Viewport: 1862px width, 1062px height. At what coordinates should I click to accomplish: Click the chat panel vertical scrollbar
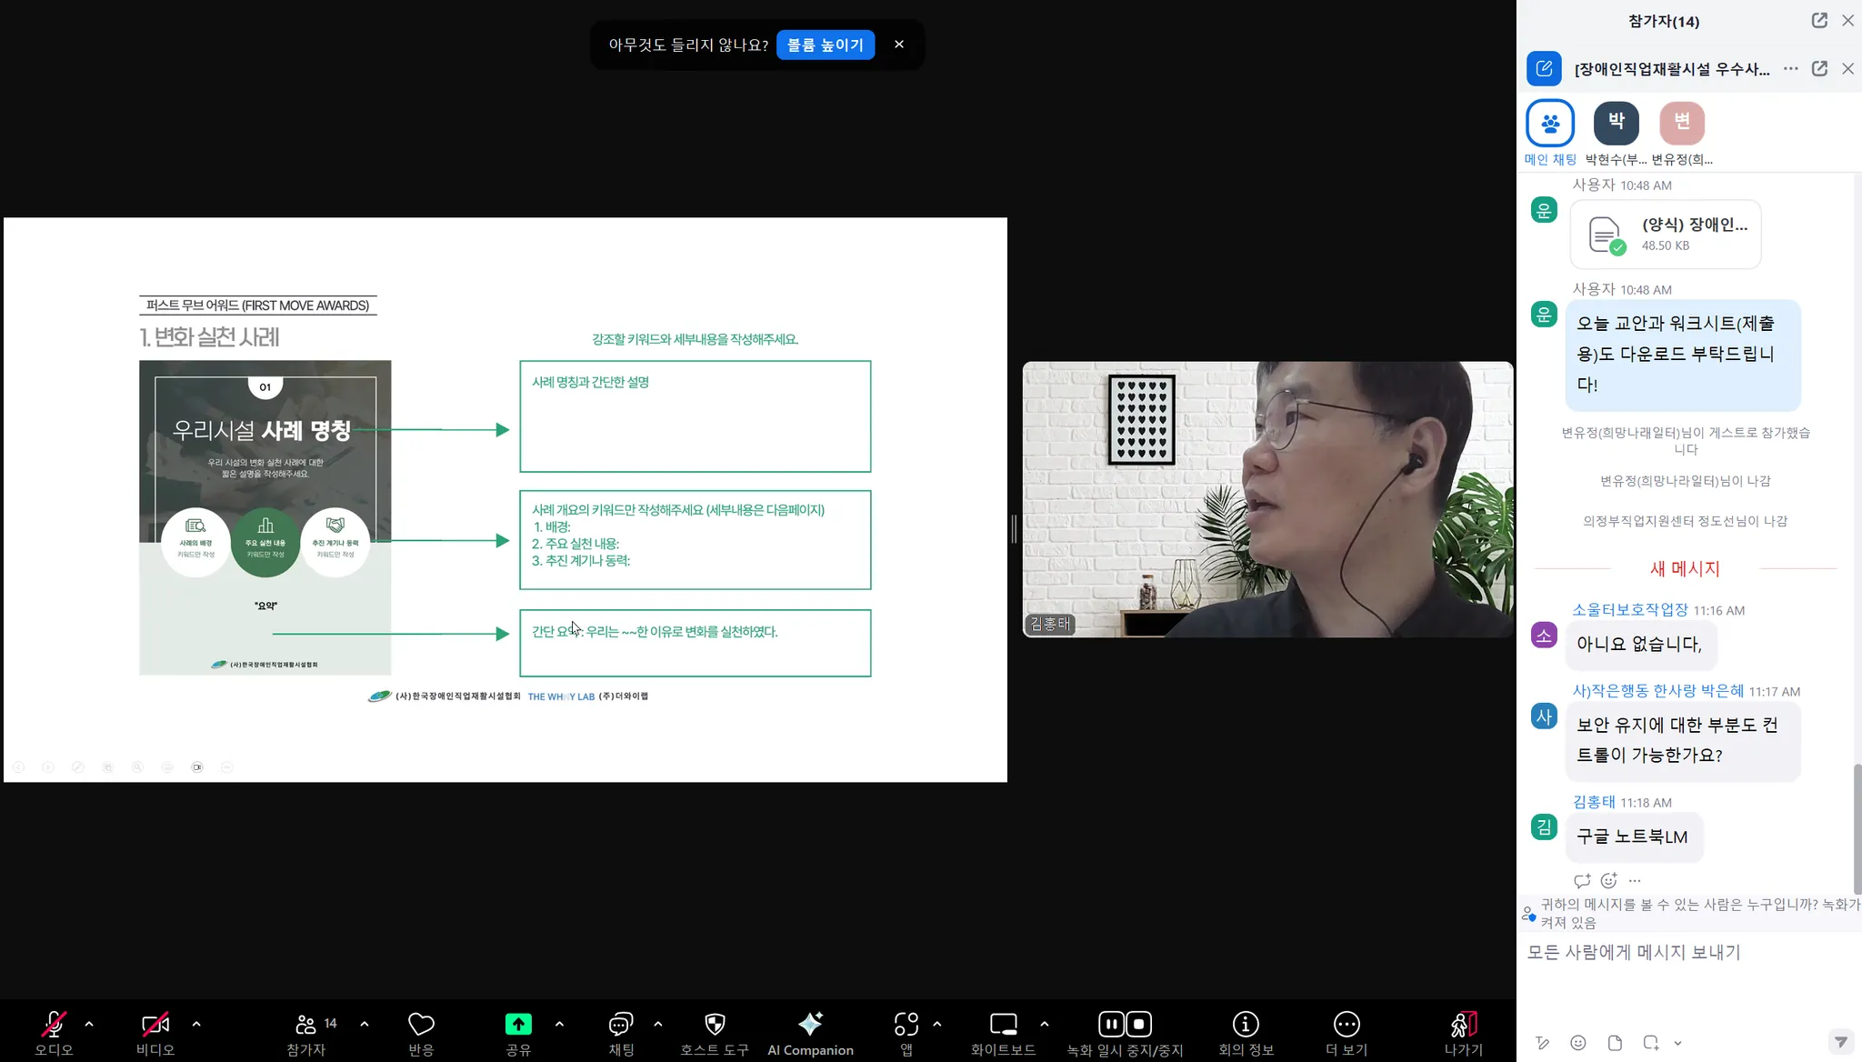[x=1857, y=827]
